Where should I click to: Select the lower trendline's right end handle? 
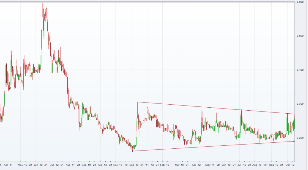point(294,141)
